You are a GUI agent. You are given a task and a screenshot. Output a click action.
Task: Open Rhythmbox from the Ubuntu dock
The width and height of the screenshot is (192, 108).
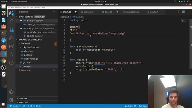pos(4,13)
